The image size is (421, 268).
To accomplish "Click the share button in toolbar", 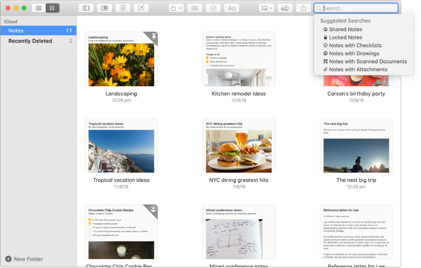I will (x=303, y=8).
